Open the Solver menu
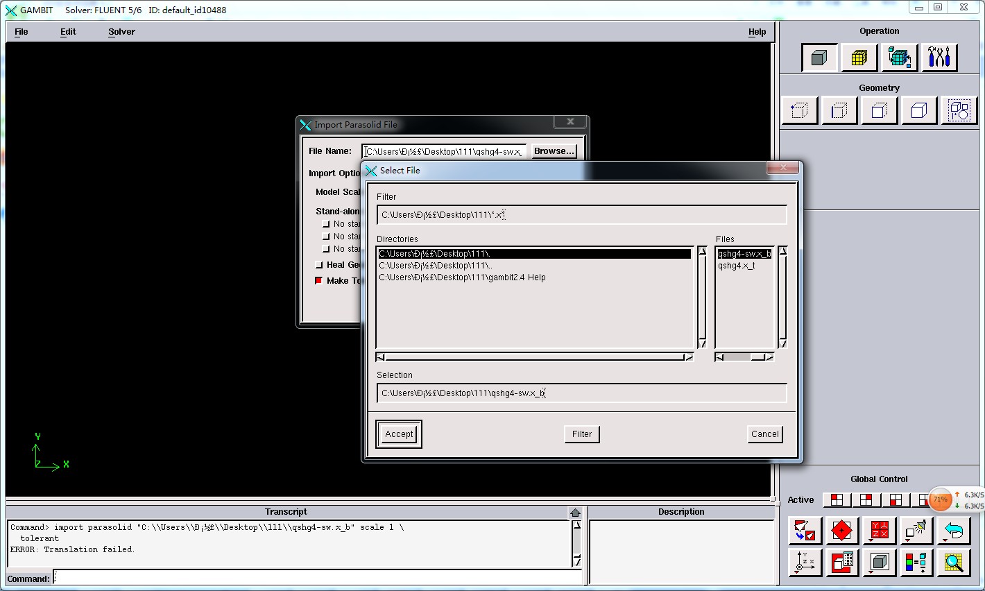This screenshot has height=591, width=985. click(121, 32)
